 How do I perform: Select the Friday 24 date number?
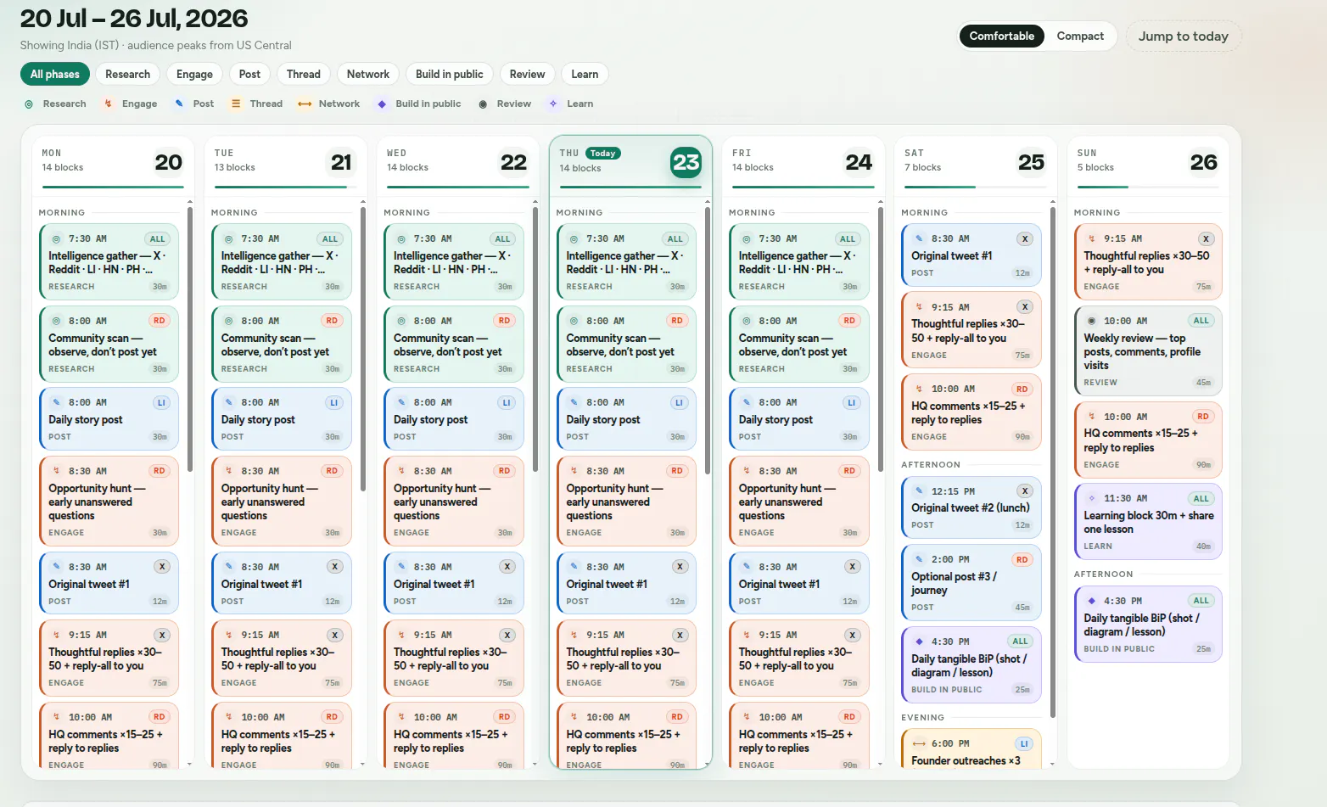(x=859, y=162)
